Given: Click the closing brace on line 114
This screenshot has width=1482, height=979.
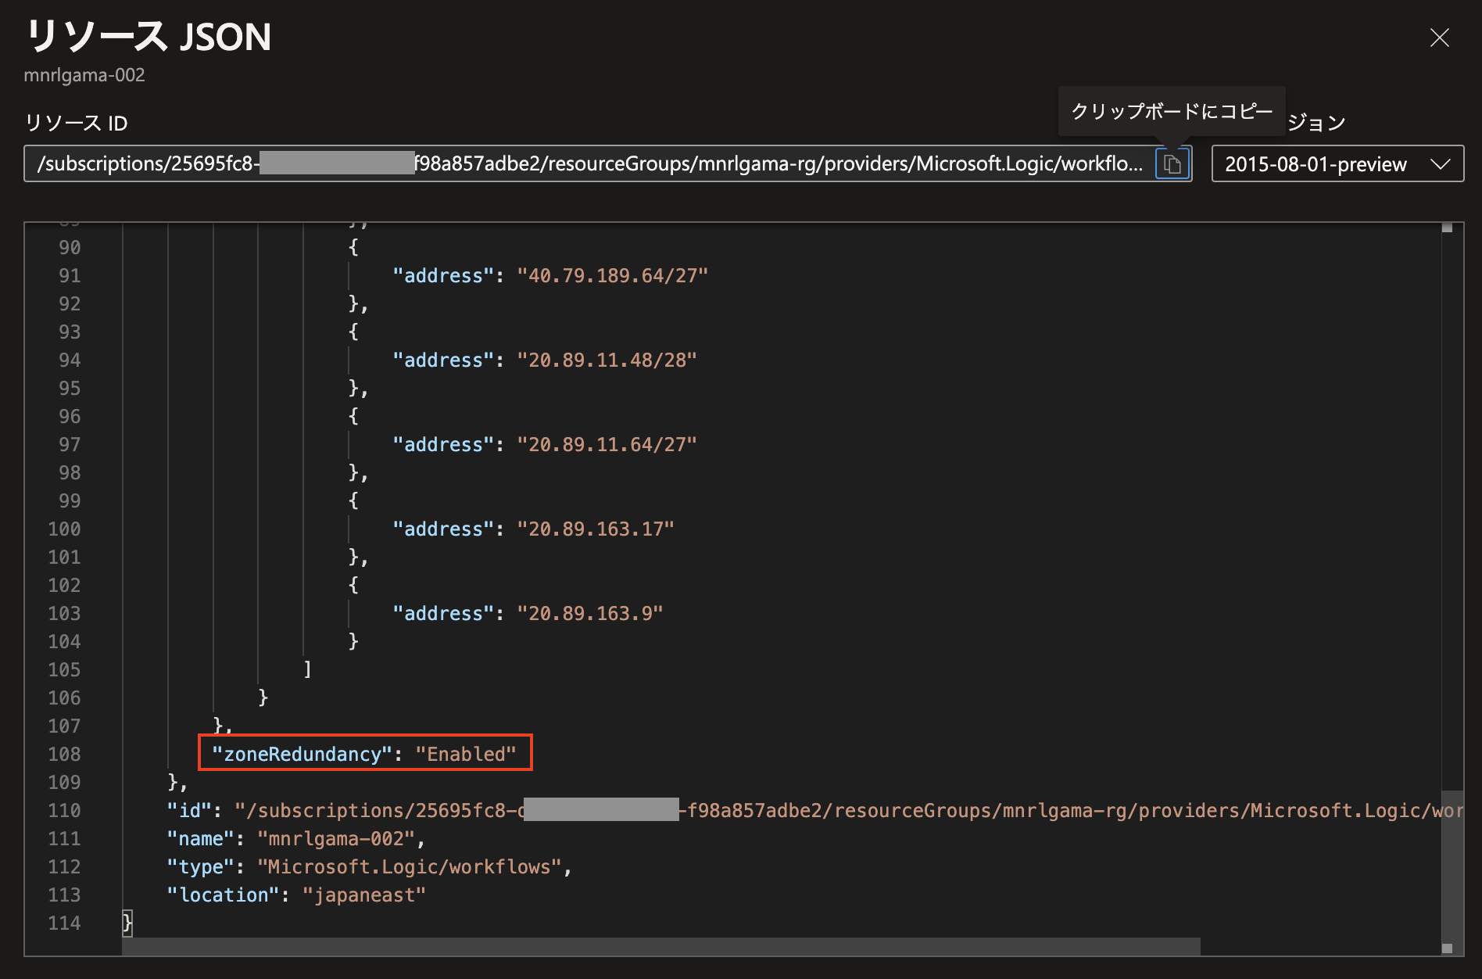Looking at the screenshot, I should point(127,923).
